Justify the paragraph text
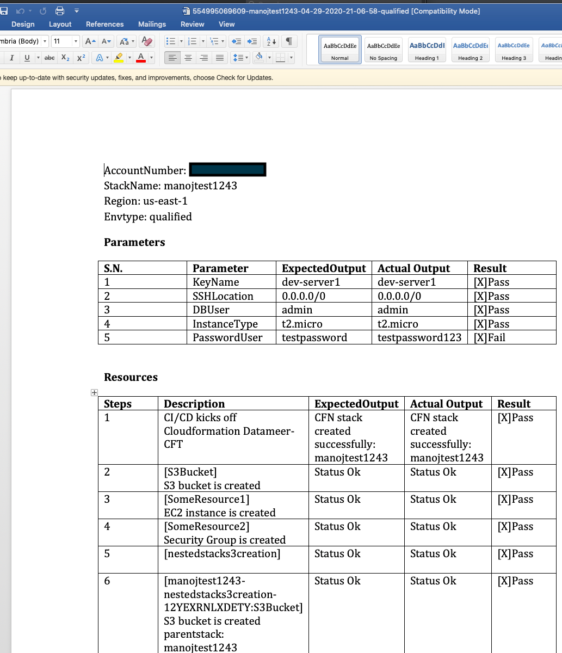The width and height of the screenshot is (562, 653). (219, 58)
